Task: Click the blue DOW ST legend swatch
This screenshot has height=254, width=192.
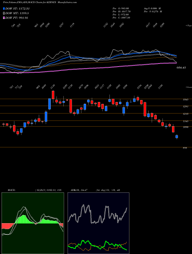Action: point(4,8)
